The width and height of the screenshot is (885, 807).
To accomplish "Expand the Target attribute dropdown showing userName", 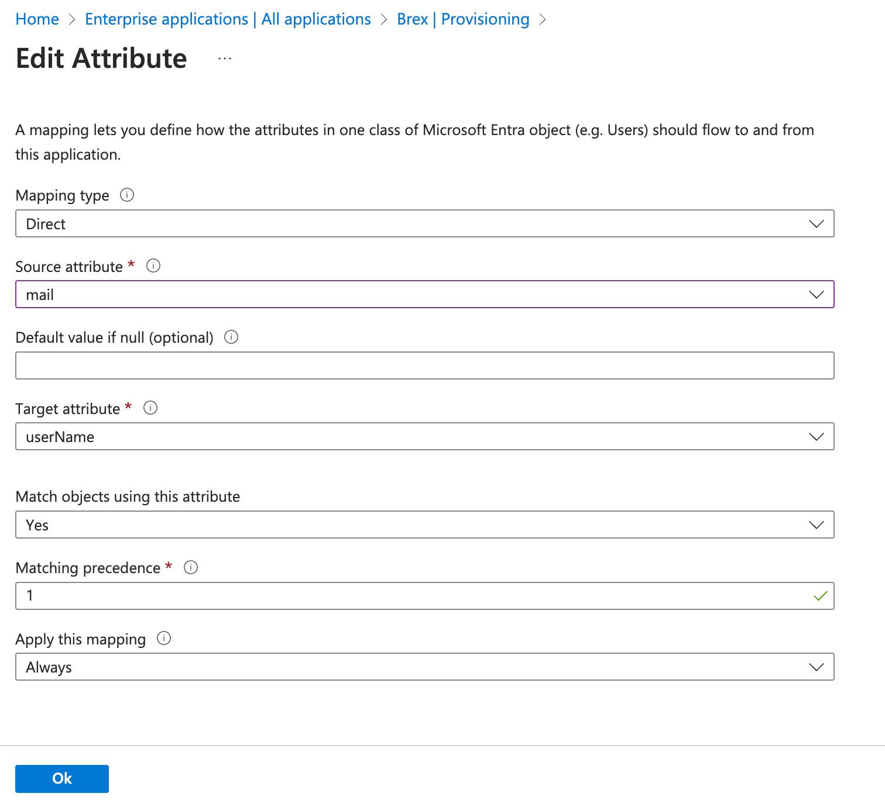I will click(817, 436).
